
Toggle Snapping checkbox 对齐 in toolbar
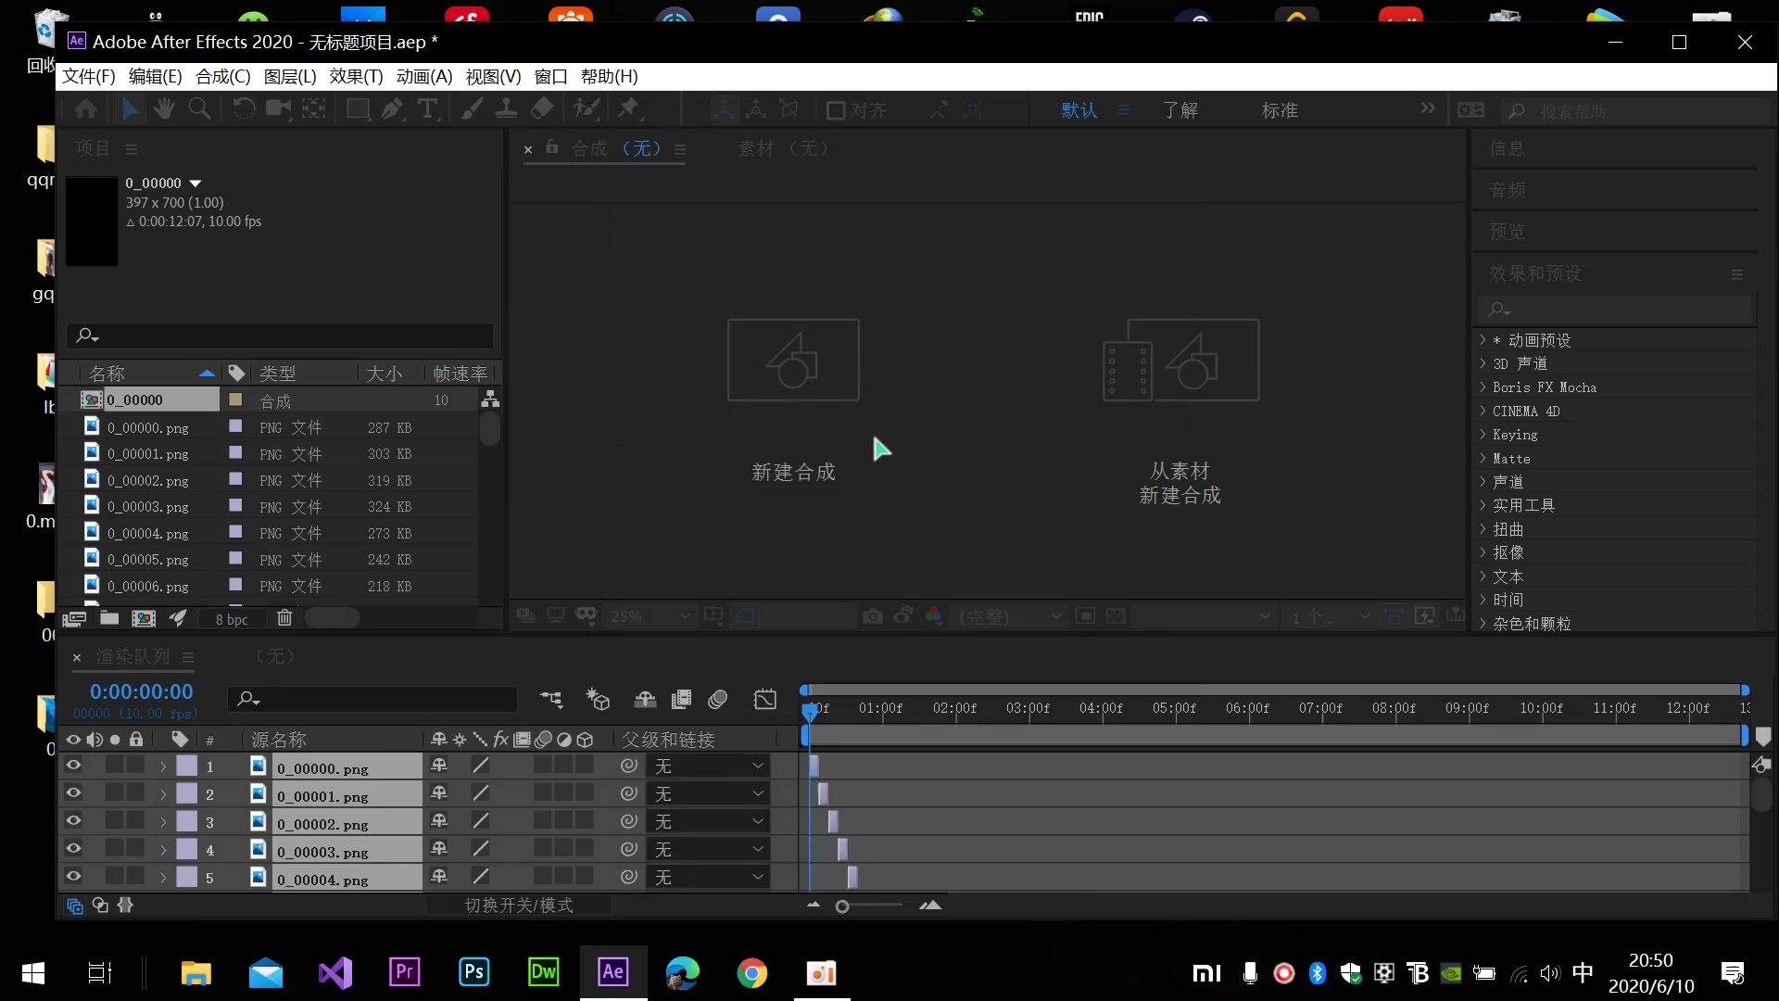point(835,111)
